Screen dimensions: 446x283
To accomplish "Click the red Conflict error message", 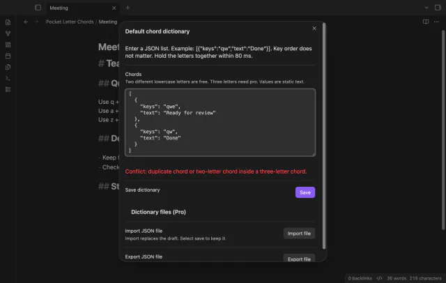I will pyautogui.click(x=216, y=171).
